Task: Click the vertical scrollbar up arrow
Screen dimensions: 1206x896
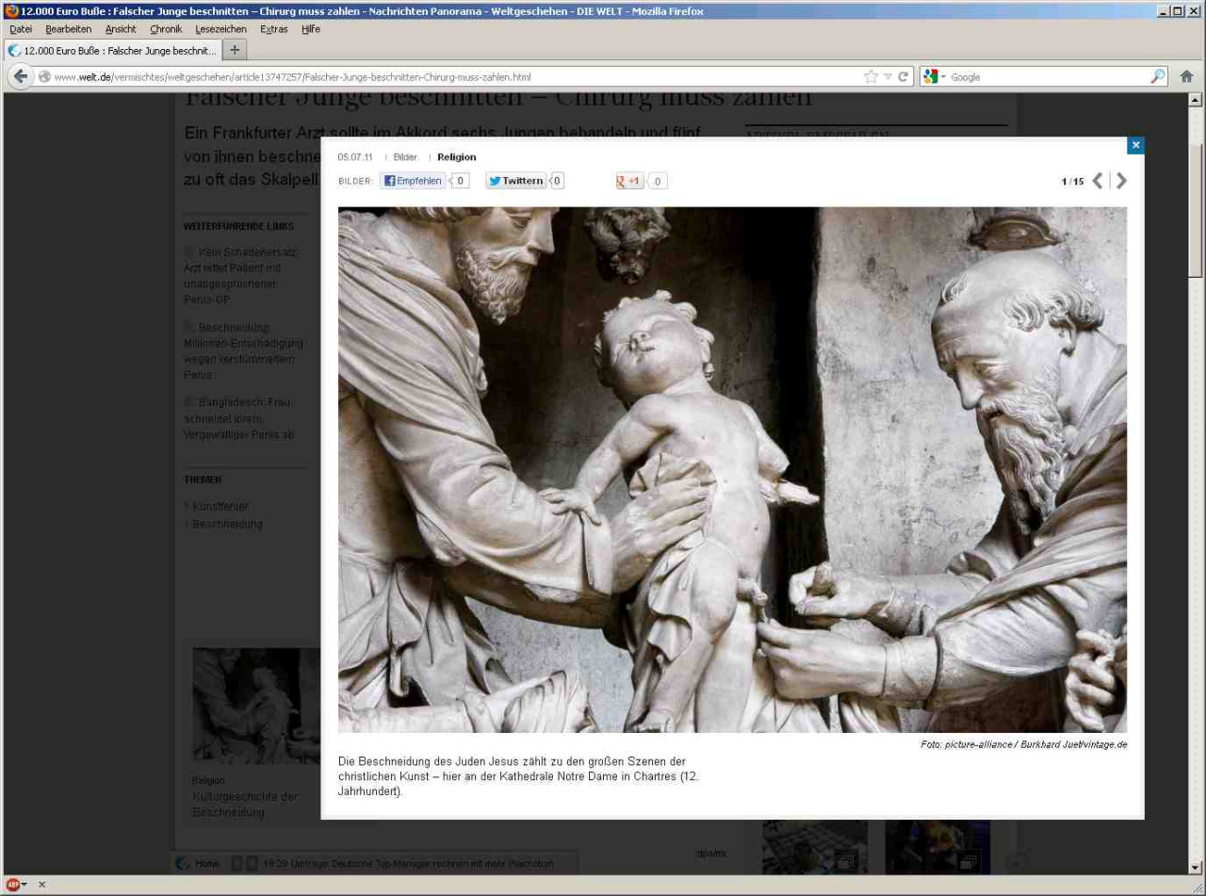Action: pos(1197,100)
